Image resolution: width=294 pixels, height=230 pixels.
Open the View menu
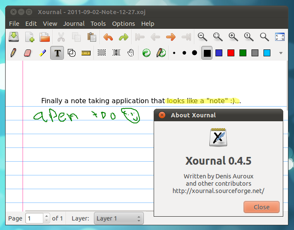(x=50, y=24)
